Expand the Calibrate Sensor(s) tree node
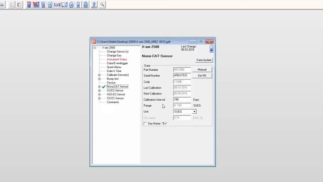The image size is (323, 182). [x=99, y=75]
